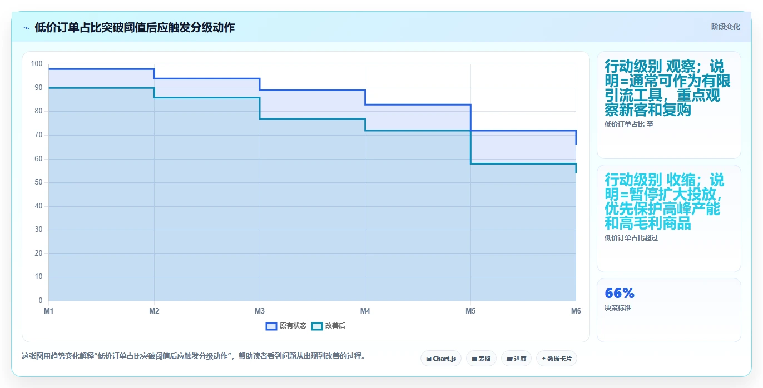Click the 数据卡片 tag button
This screenshot has height=388, width=763.
(x=557, y=359)
